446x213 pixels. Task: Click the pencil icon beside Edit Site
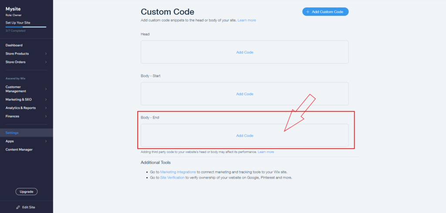pos(18,207)
